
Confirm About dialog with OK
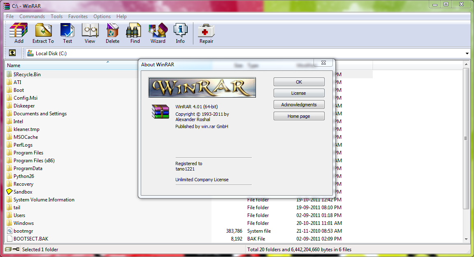point(299,82)
